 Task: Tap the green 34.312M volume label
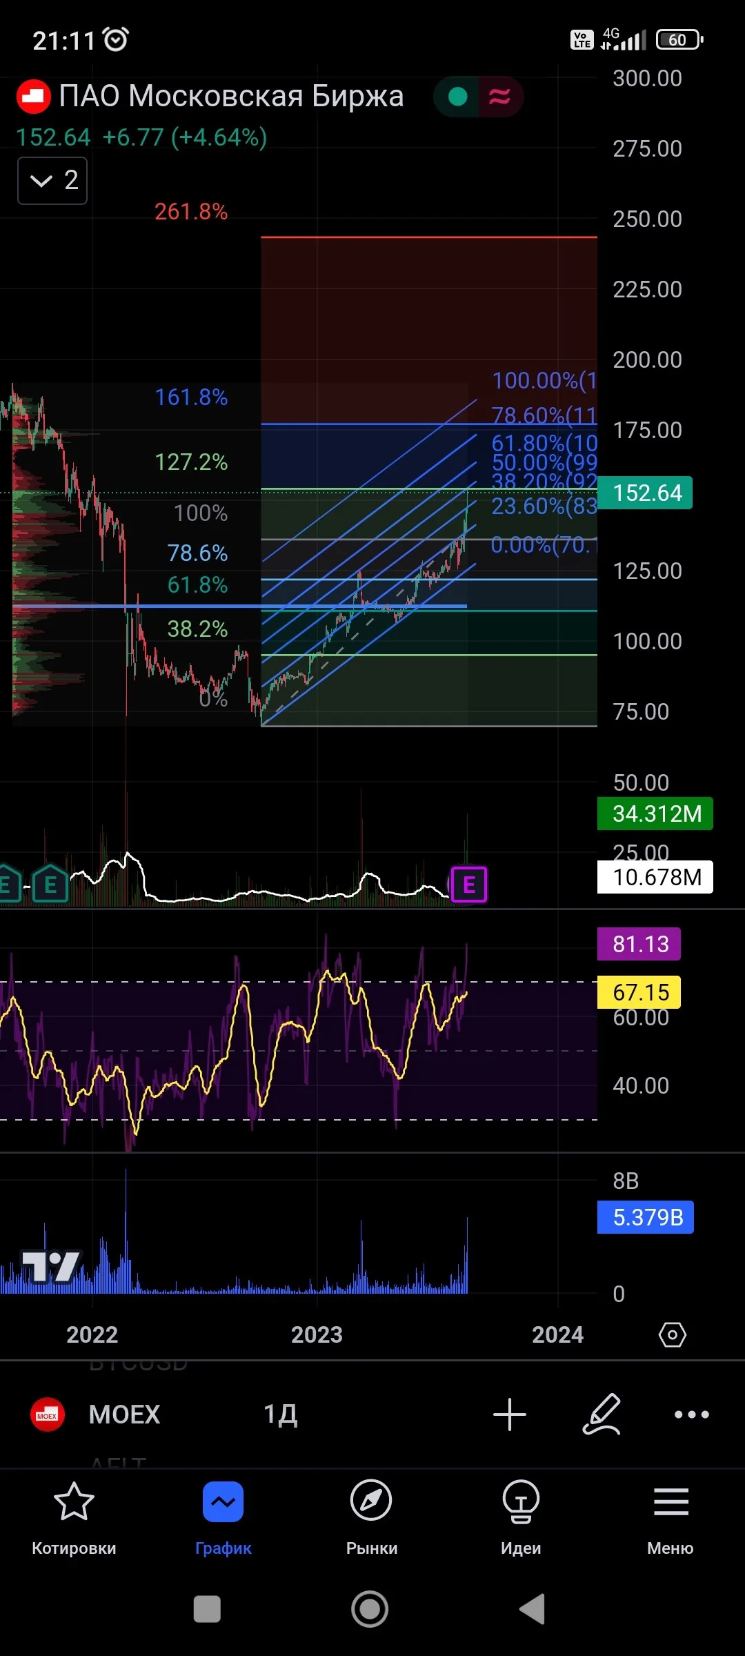(655, 814)
